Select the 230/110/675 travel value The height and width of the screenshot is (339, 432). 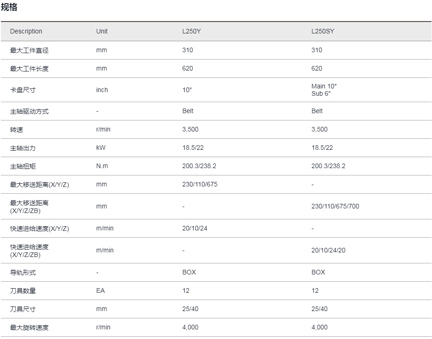[200, 184]
